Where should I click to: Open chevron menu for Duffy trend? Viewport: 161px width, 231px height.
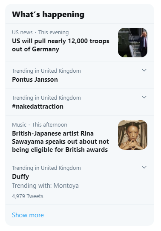(144, 167)
